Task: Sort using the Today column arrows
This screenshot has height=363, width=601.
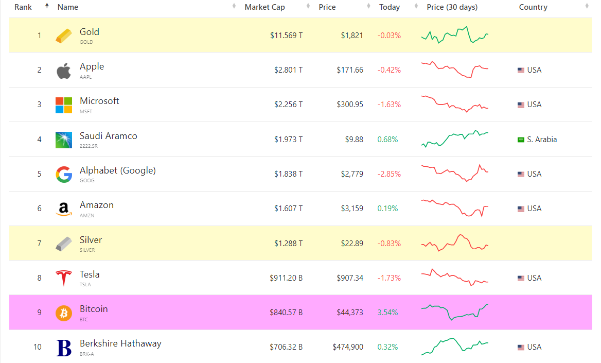Action: (416, 5)
